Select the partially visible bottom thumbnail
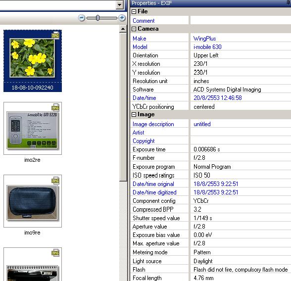Screen dimensions: 291x281 (x=33, y=264)
